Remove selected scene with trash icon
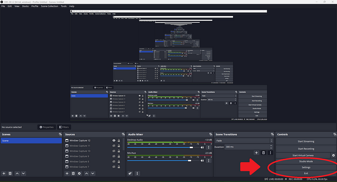 point(10,173)
